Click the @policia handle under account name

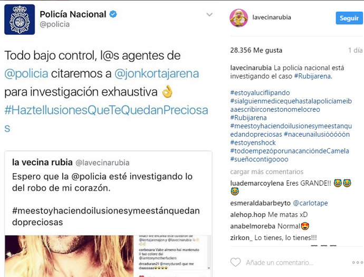point(54,24)
